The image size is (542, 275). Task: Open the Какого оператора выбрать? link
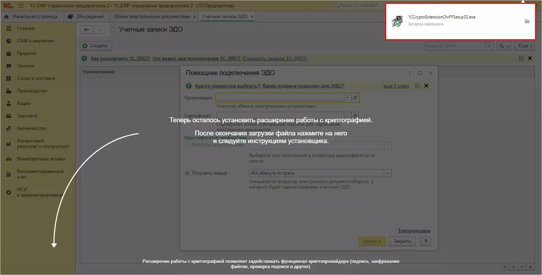pos(228,86)
